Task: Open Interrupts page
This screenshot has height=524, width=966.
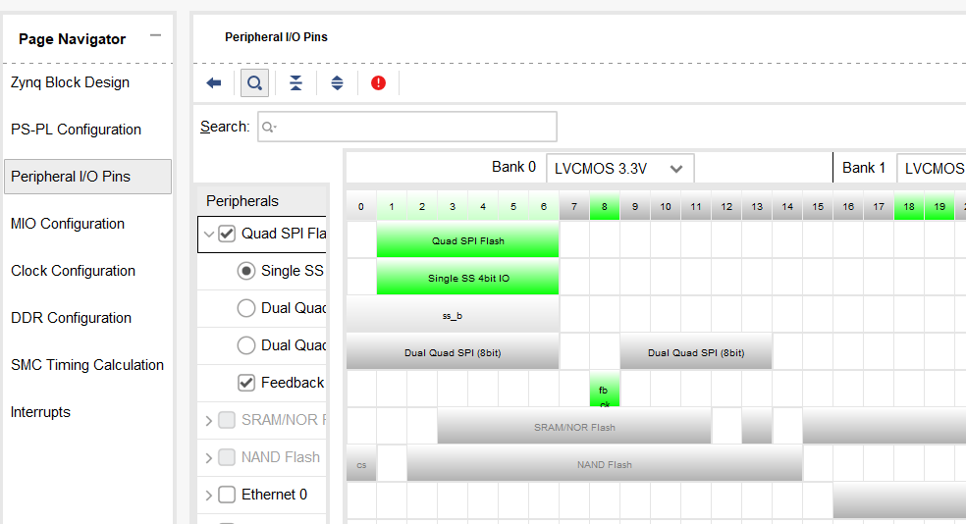Action: pyautogui.click(x=40, y=412)
